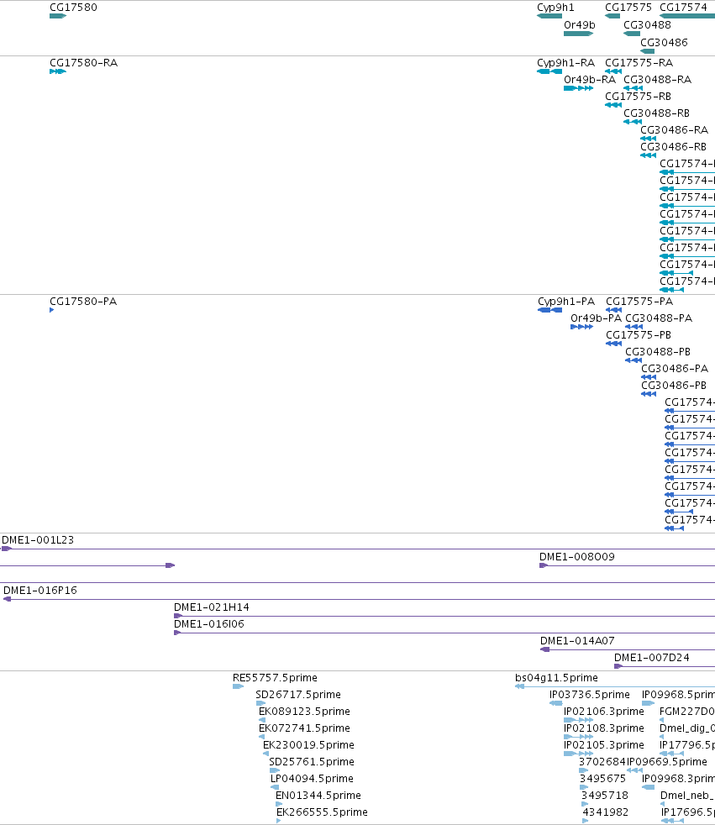Select the DME1-007D24 clone label
Image resolution: width=715 pixels, height=825 pixels.
tap(652, 658)
